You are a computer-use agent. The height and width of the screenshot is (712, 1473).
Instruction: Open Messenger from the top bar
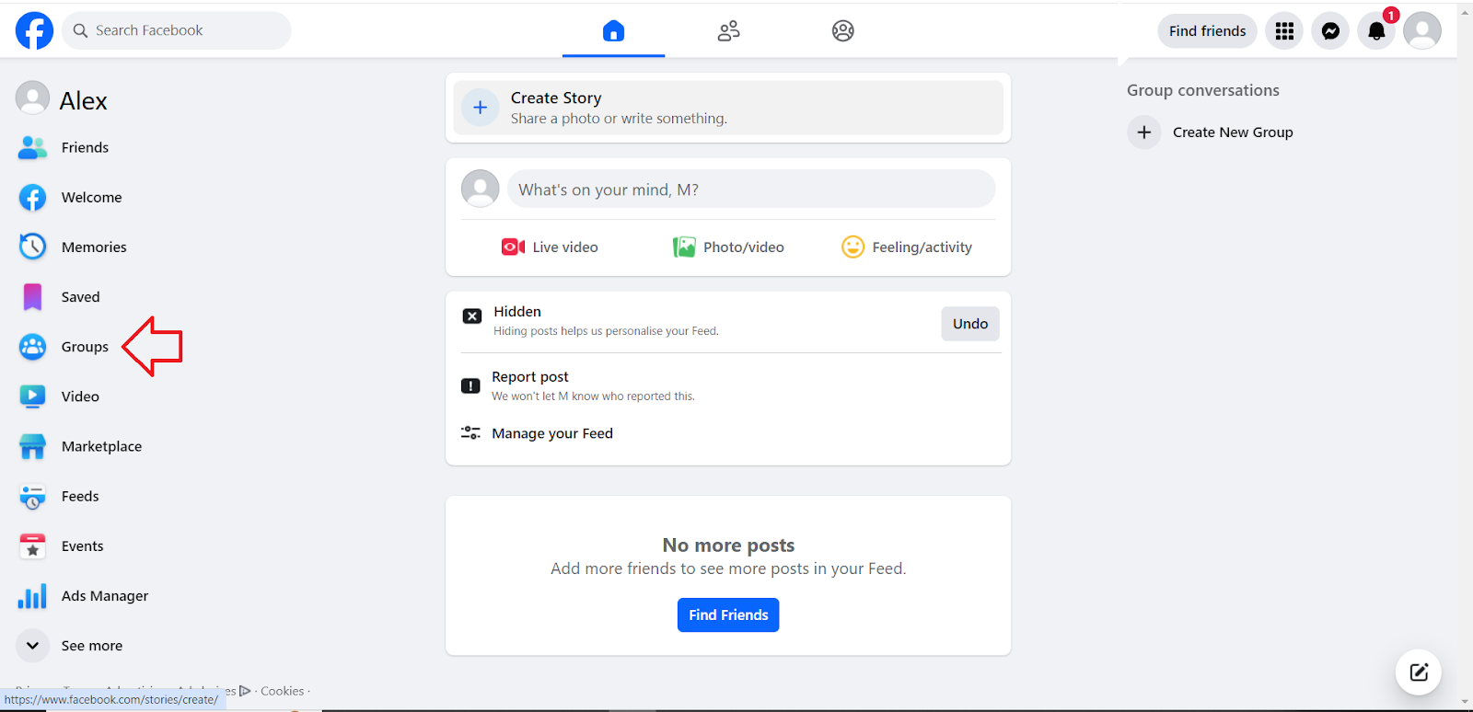point(1330,31)
